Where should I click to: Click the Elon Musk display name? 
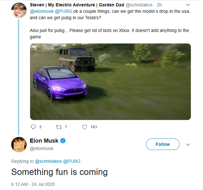pos(43,141)
